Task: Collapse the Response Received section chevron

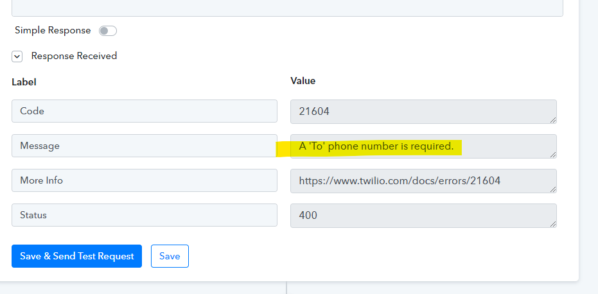Action: click(17, 57)
